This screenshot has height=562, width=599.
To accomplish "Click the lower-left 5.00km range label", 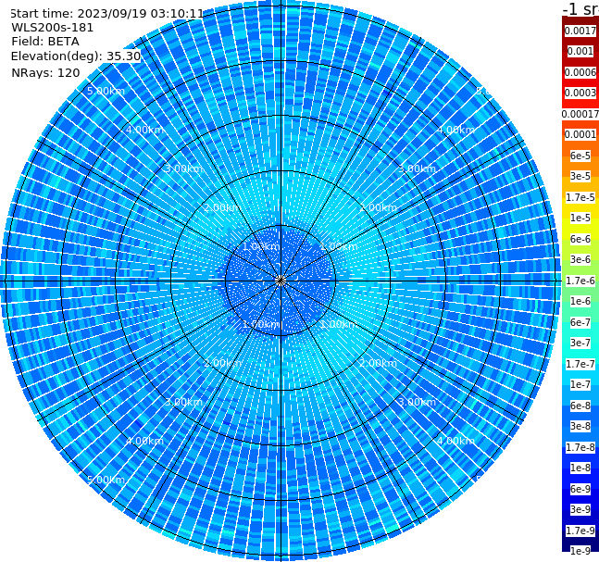I will point(106,480).
